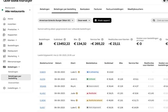Click the Restaurant storefront icon

click(x=4, y=51)
